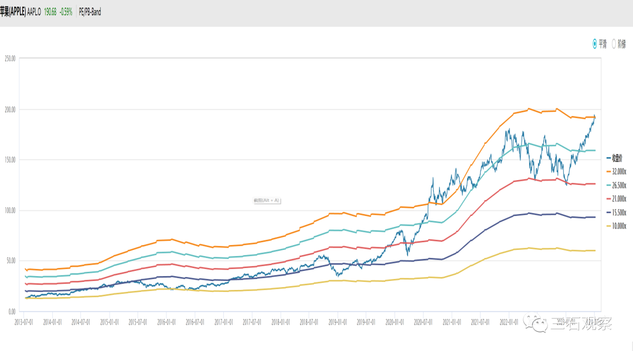Toggle the 收盘价 legend series

point(614,158)
